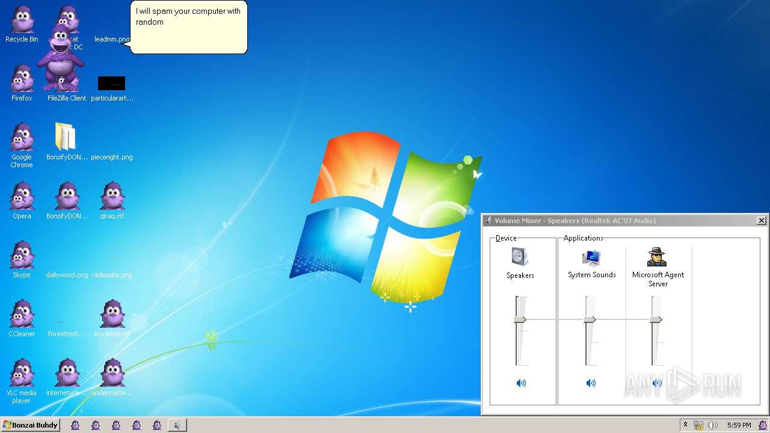Click the Bonzi taskbar icon beside Volume Mixer button

tap(157, 425)
